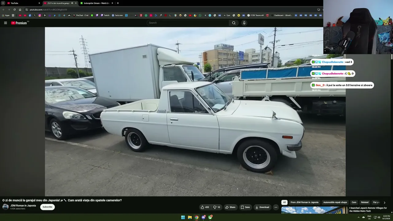Image resolution: width=393 pixels, height=221 pixels.
Task: Show more filter chips with right chevron
Action: (x=384, y=203)
